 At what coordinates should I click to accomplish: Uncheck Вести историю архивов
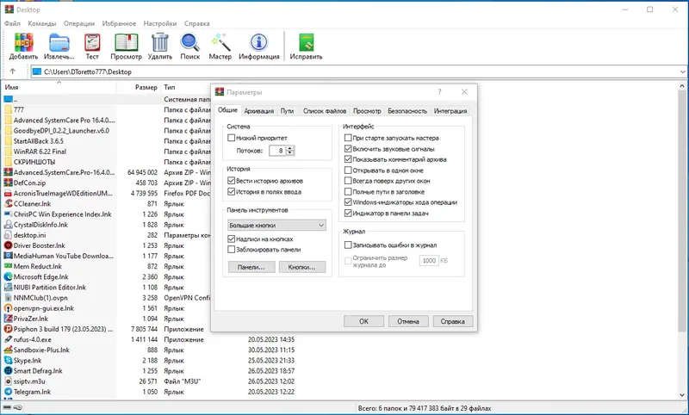tap(231, 181)
